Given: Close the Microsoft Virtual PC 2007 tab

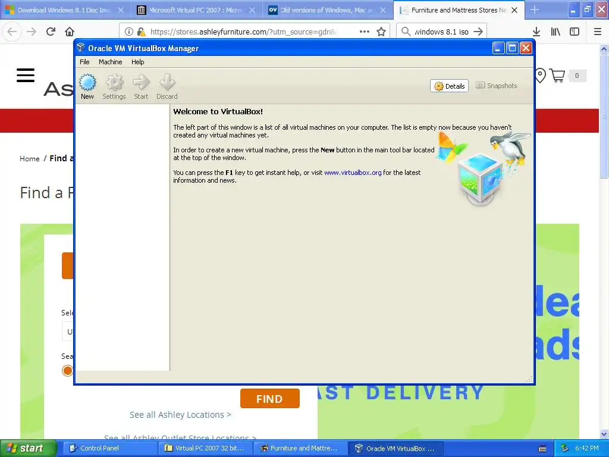Looking at the screenshot, I should 252,10.
